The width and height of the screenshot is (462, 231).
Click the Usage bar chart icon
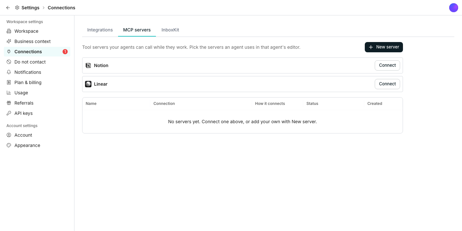click(x=9, y=93)
